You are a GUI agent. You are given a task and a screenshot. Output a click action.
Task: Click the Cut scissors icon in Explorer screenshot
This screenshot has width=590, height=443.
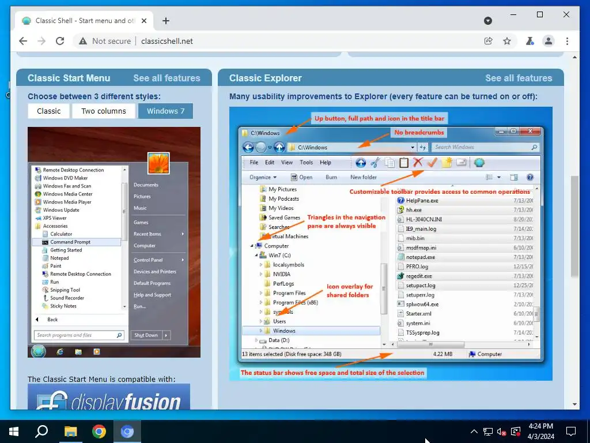pos(375,163)
